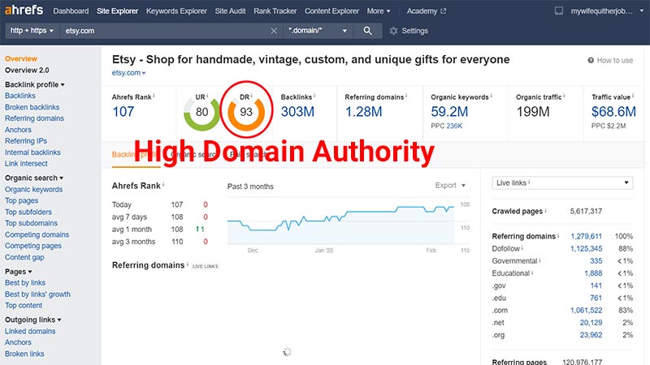The height and width of the screenshot is (365, 650).
Task: Open Internal backlinks report
Action: (x=32, y=152)
